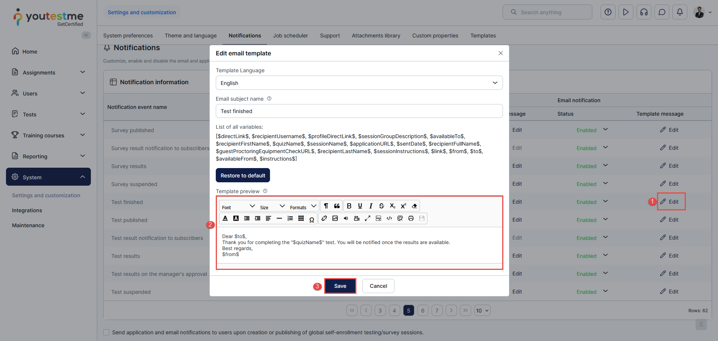Image resolution: width=718 pixels, height=341 pixels.
Task: Cancel editing the email template
Action: (x=378, y=286)
